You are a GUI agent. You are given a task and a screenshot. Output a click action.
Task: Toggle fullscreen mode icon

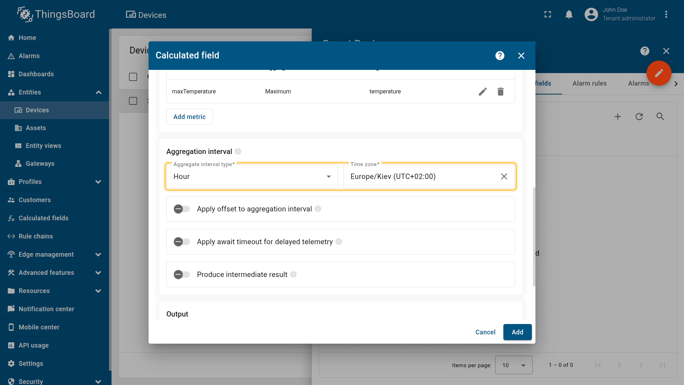coord(548,15)
